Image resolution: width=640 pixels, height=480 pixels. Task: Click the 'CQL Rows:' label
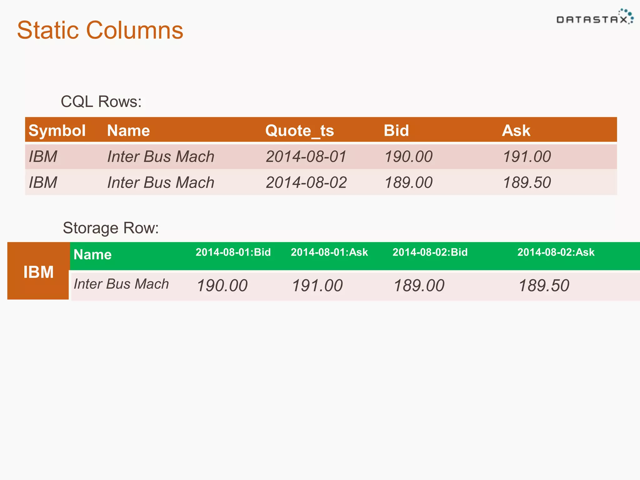(x=101, y=102)
